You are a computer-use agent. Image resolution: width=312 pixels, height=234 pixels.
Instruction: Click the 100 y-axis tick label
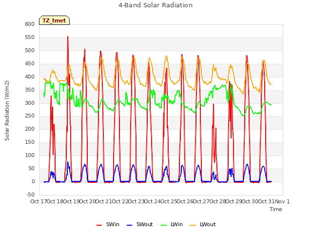pos(30,155)
